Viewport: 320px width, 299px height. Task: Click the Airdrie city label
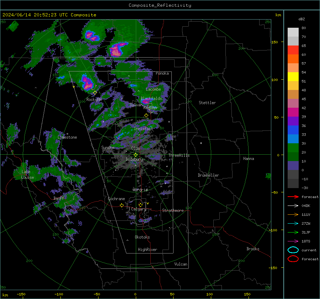tap(140, 190)
